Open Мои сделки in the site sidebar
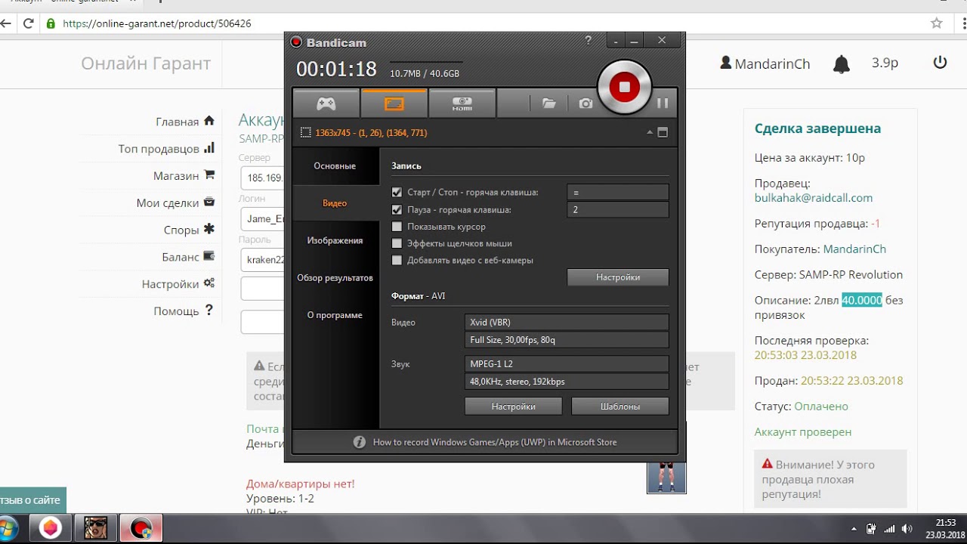 tap(175, 202)
